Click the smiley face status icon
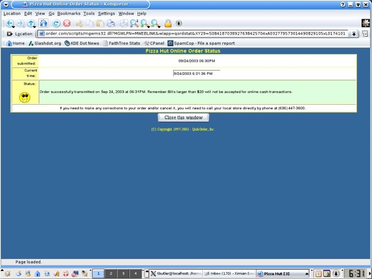Screen dimensions: 372x279 pyautogui.click(x=25, y=97)
